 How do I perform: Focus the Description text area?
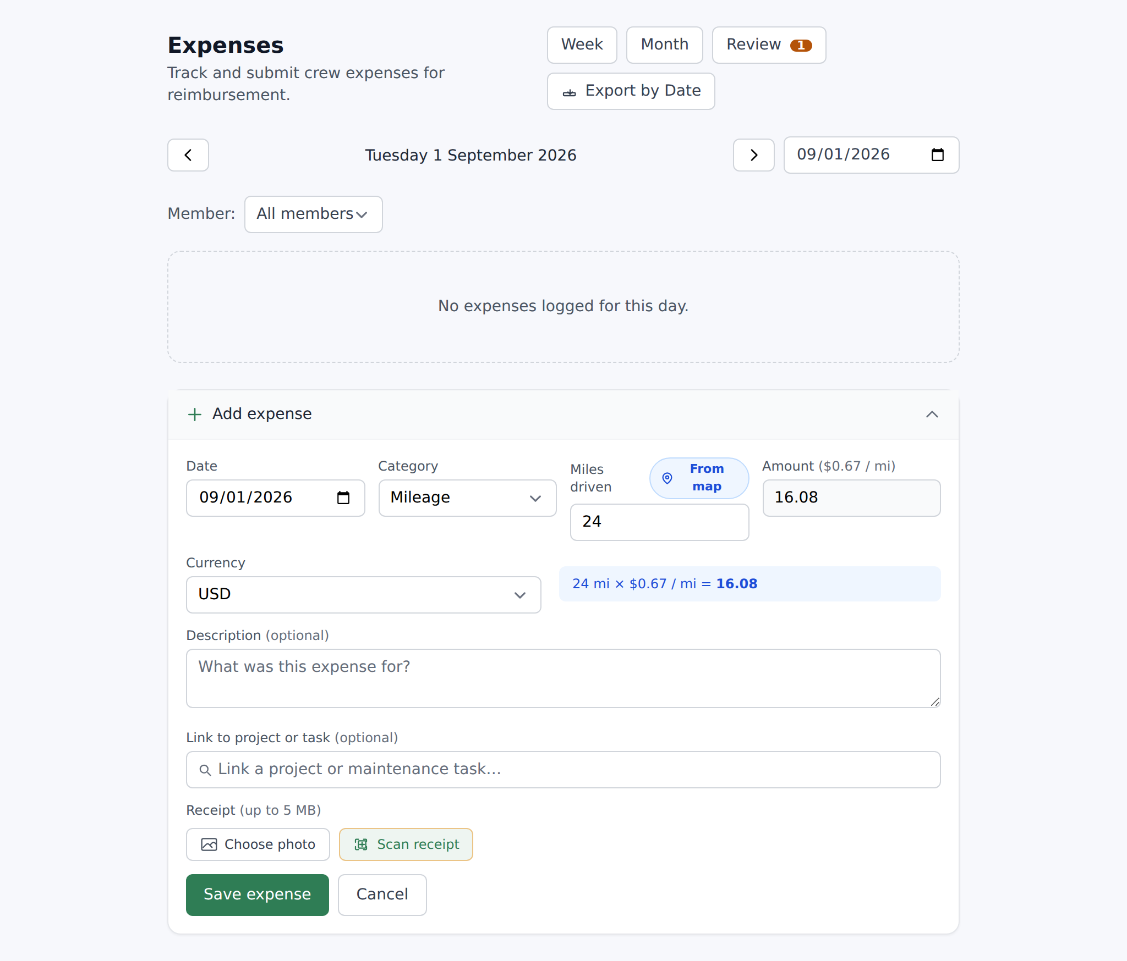pyautogui.click(x=563, y=678)
